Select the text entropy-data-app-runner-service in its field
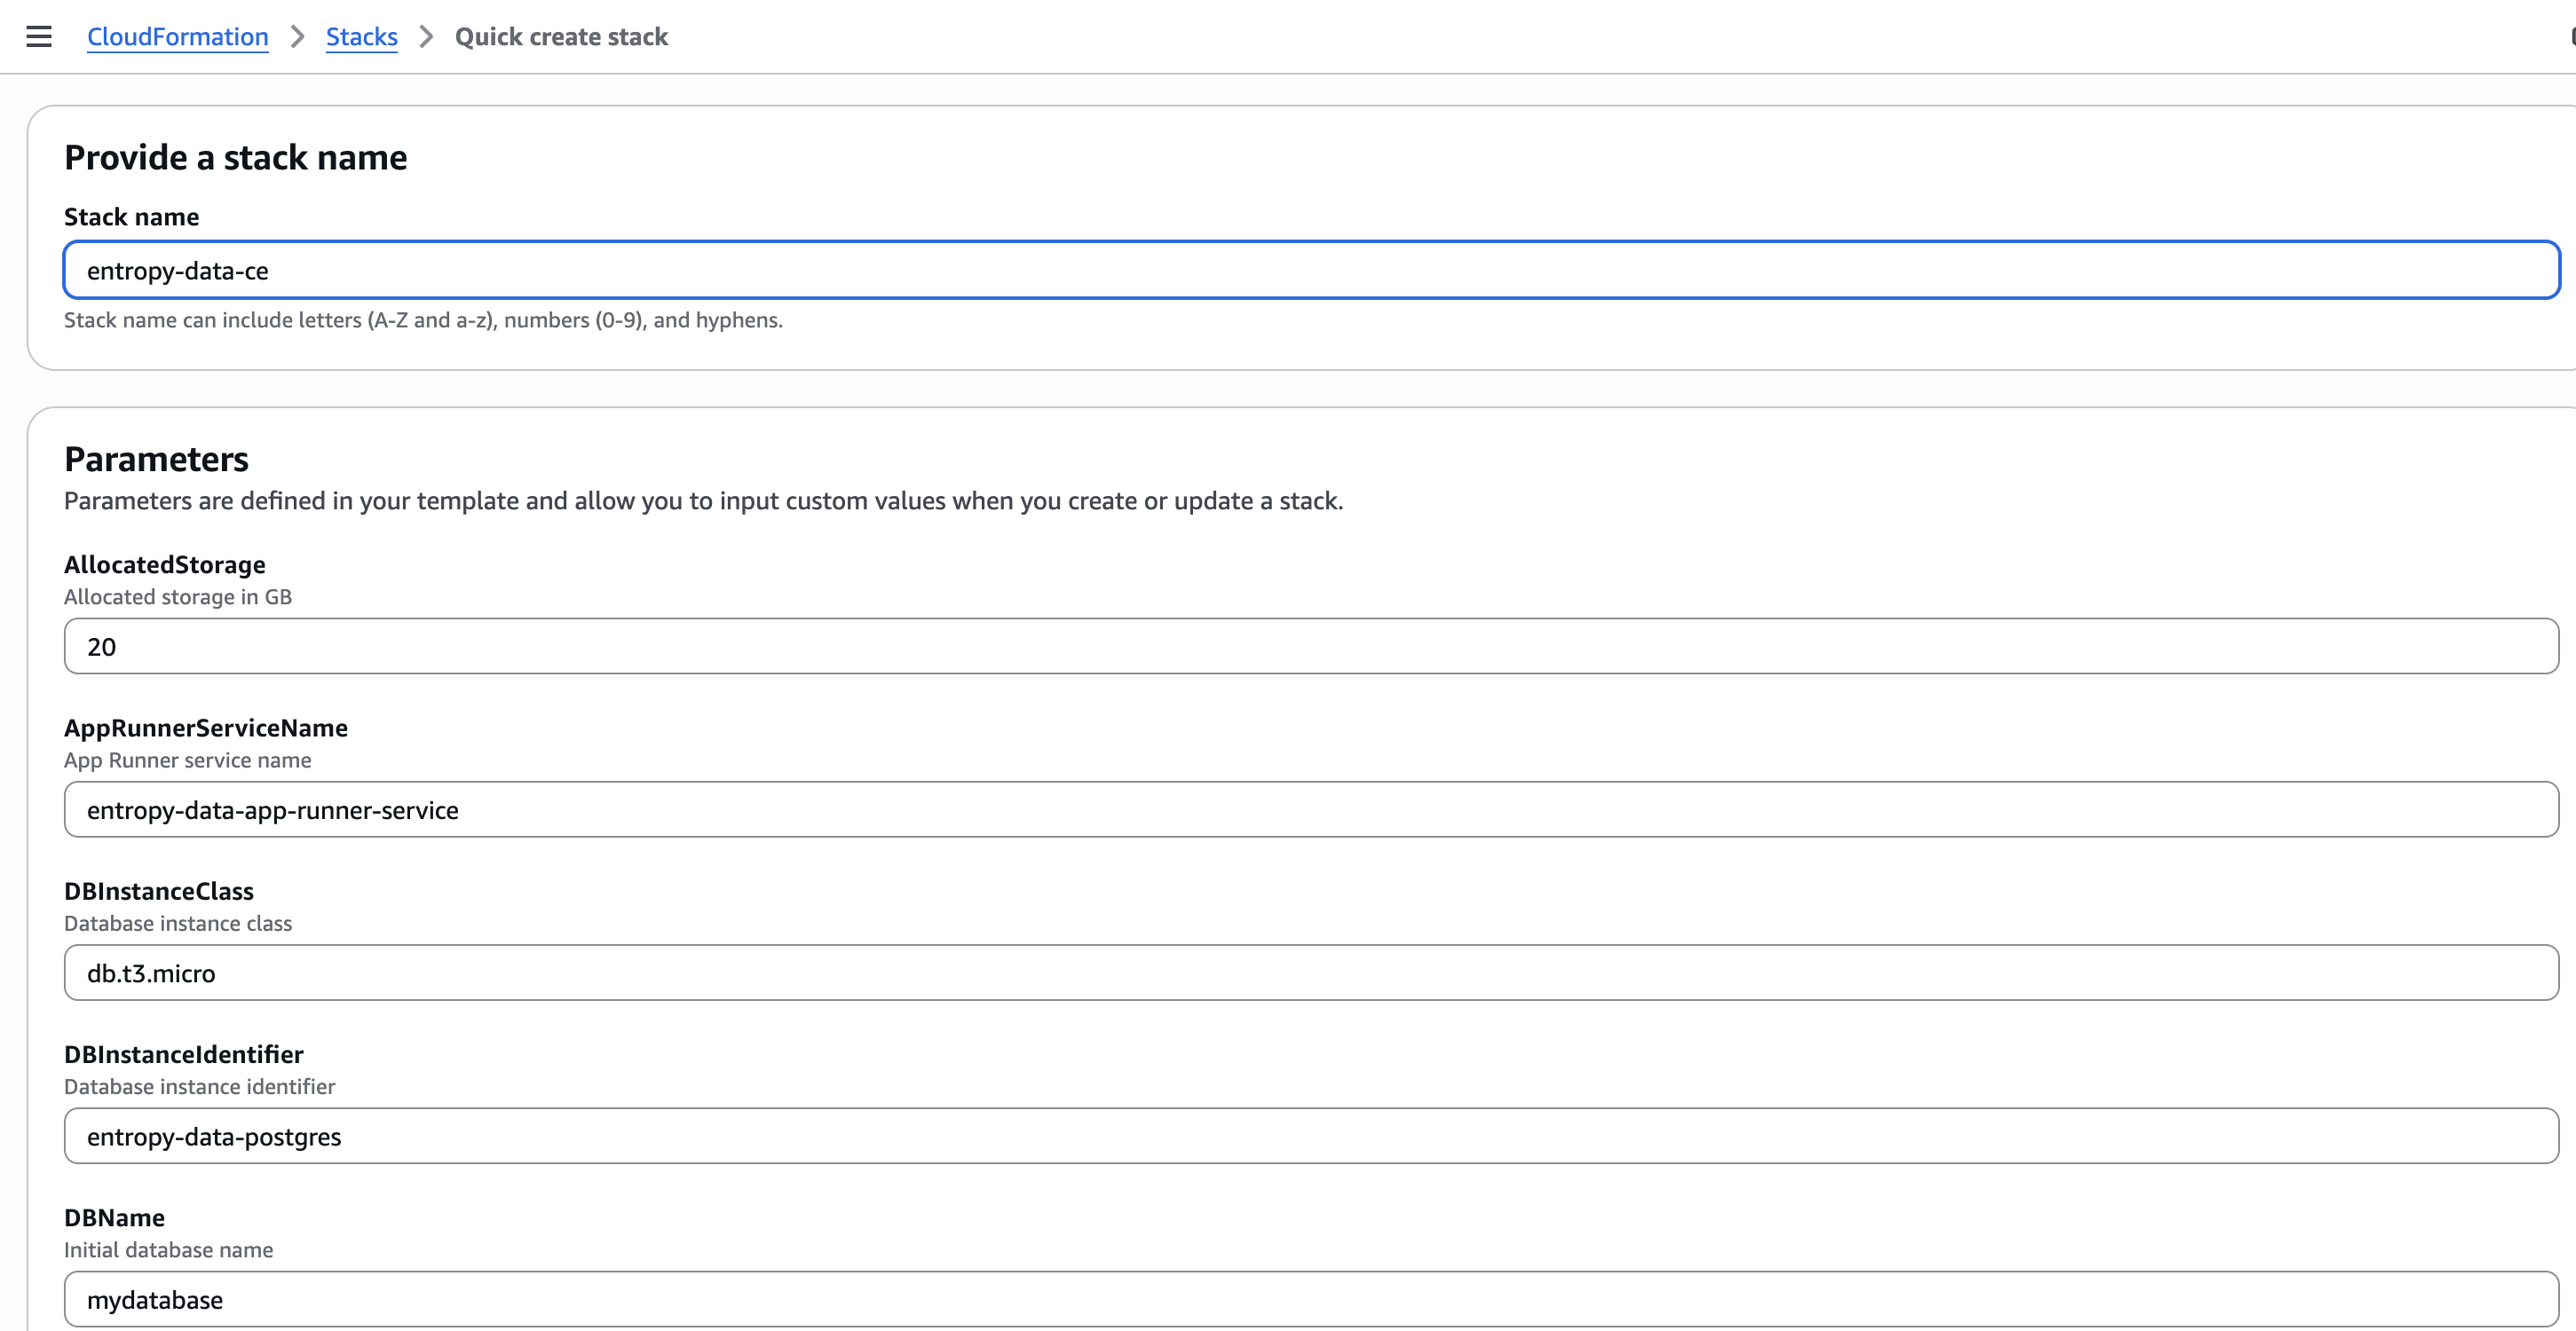This screenshot has width=2576, height=1331. tap(272, 810)
